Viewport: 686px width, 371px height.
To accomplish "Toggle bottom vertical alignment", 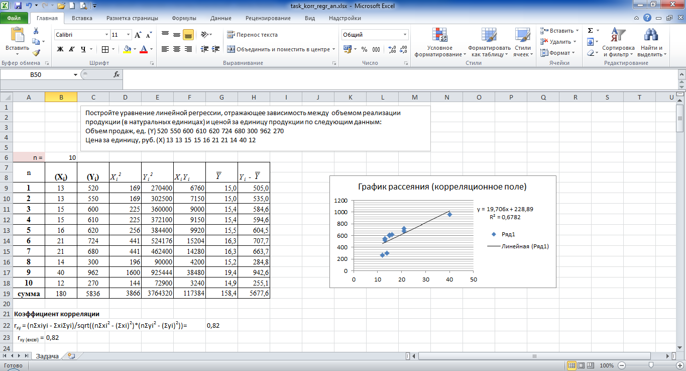I will (x=188, y=35).
